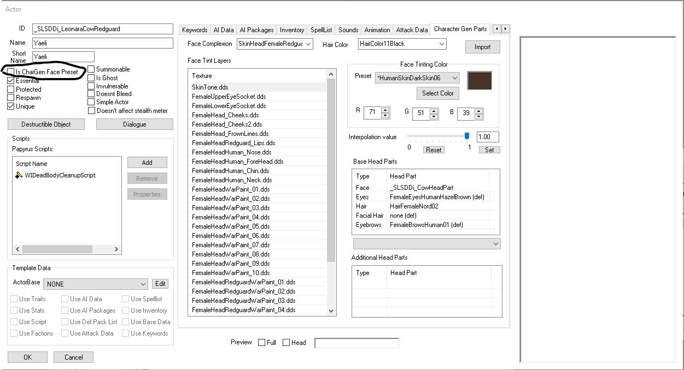Click the Destructible Object button
684x370 pixels.
click(46, 124)
